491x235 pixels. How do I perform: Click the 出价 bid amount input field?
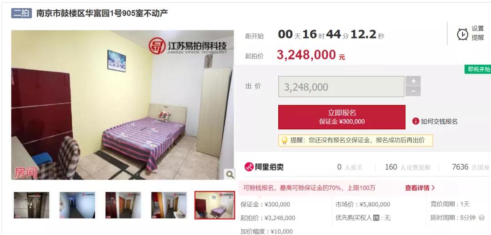tap(341, 87)
